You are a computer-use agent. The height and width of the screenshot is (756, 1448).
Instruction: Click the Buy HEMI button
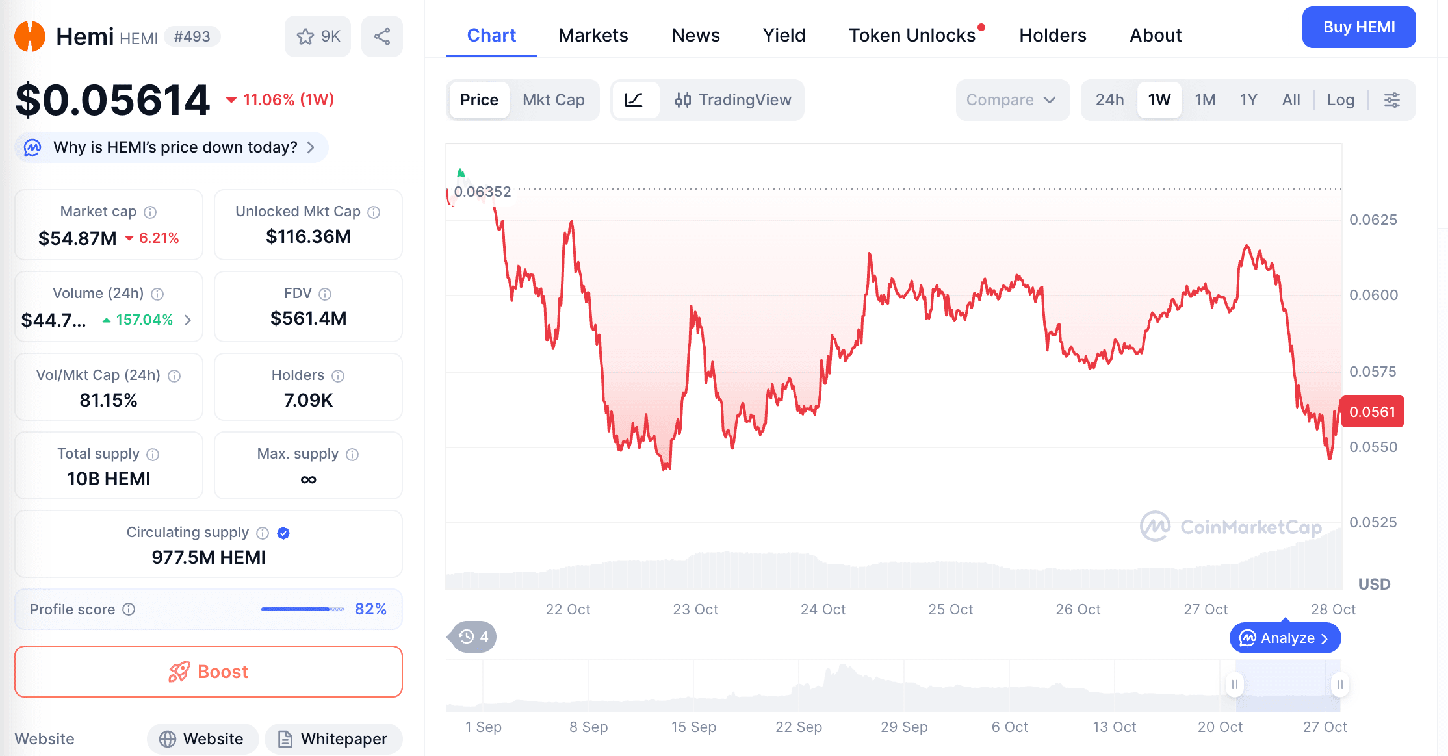click(1358, 27)
